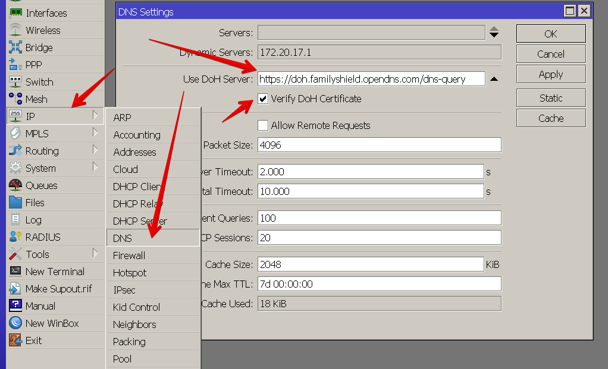Select Kid Control menu entry

pos(153,307)
